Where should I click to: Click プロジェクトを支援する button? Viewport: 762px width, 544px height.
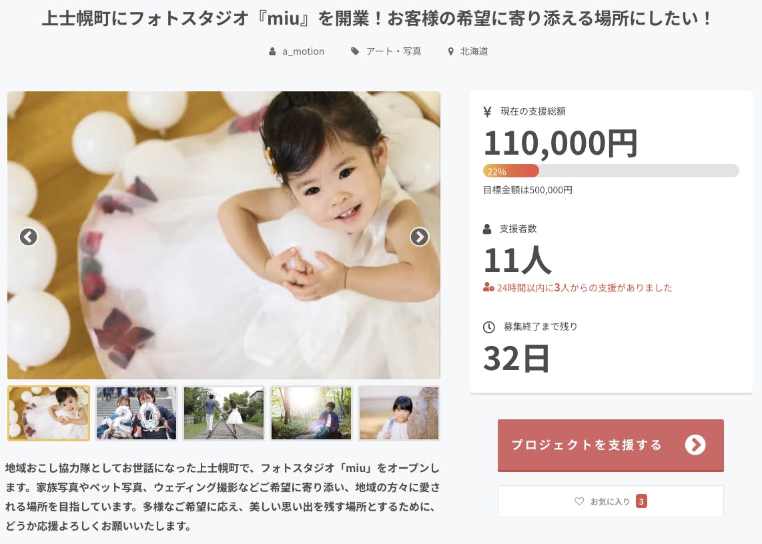coord(611,445)
